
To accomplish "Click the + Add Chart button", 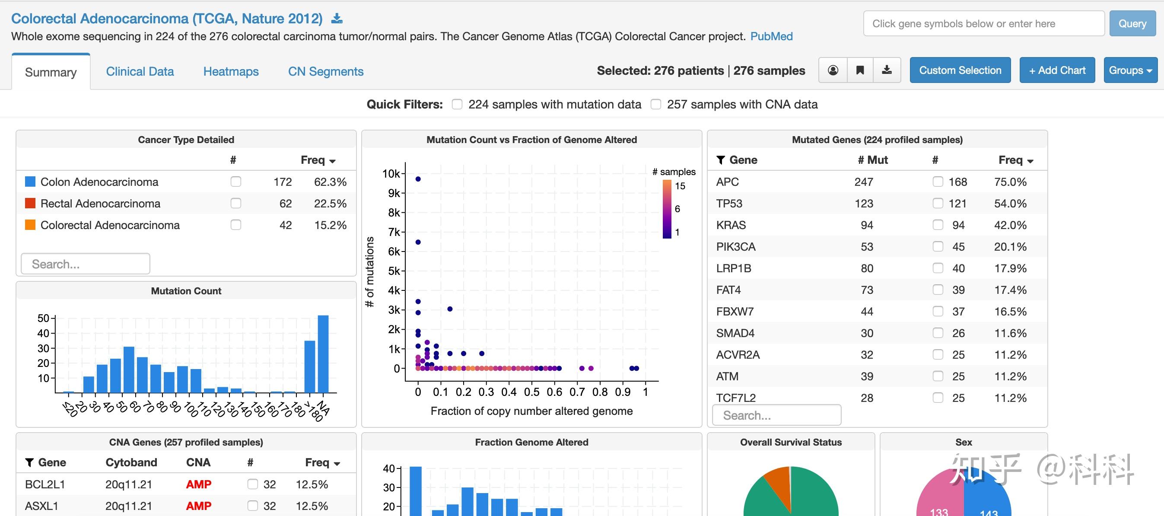I will point(1057,70).
